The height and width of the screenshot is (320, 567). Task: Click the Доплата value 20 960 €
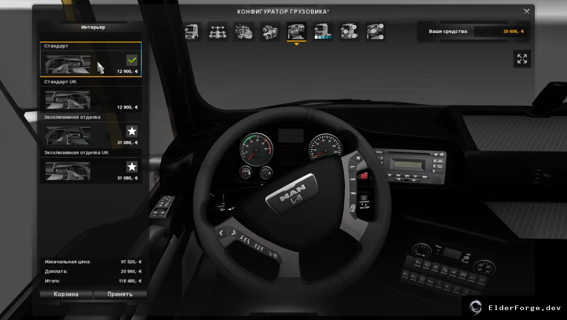tap(131, 271)
